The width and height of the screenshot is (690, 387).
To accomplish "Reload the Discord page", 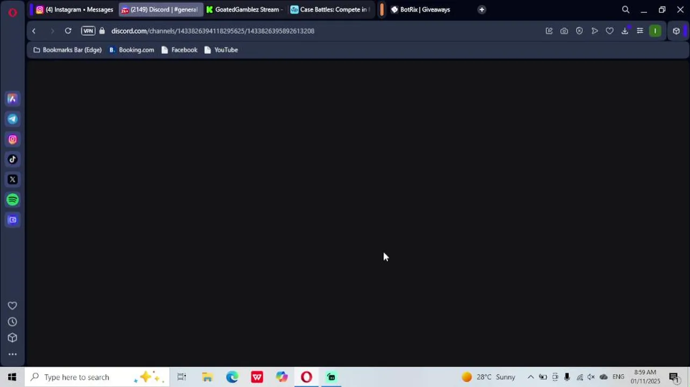I will point(68,31).
